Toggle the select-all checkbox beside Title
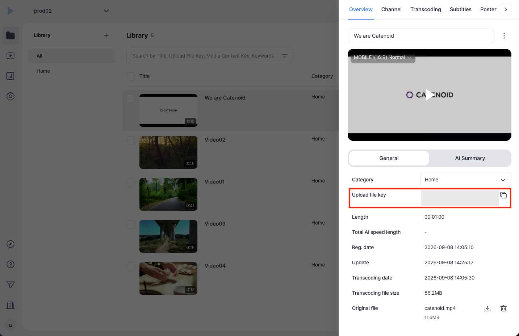This screenshot has width=519, height=336. [131, 76]
